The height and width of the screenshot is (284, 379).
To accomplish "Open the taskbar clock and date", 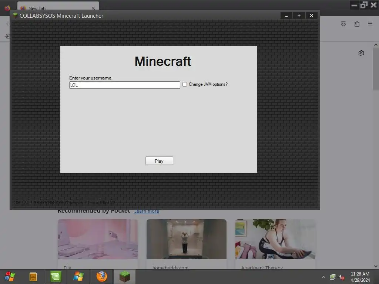I will tap(360, 277).
